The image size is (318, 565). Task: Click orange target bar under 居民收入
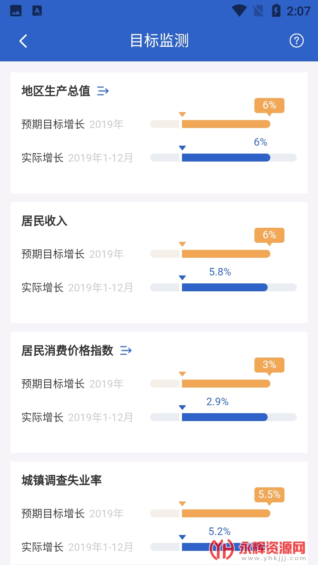coord(226,254)
